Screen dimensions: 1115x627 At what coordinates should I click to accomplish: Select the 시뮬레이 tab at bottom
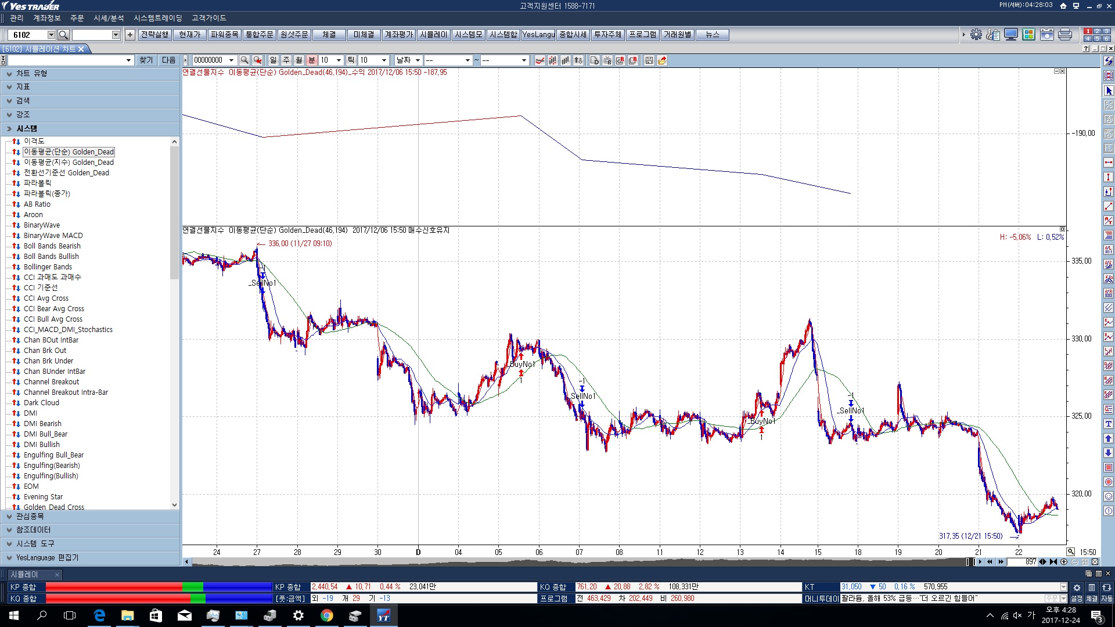(24, 574)
